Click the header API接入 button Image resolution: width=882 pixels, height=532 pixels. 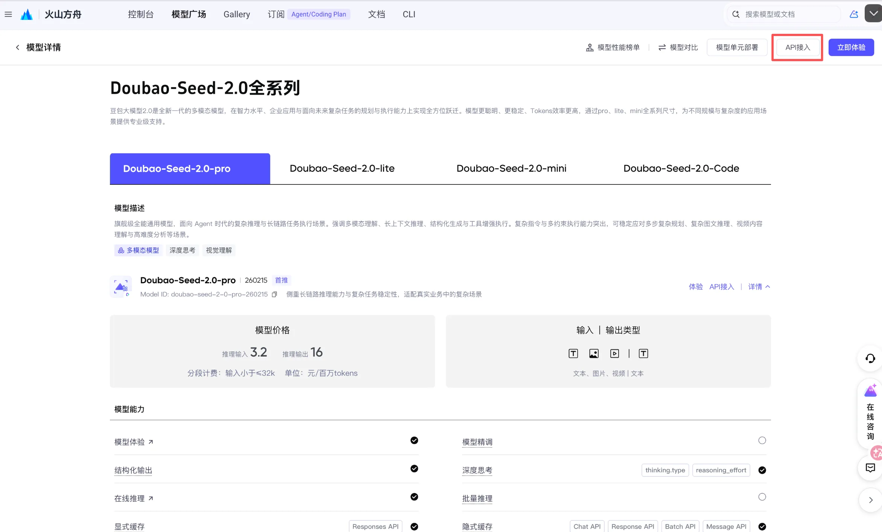point(798,47)
